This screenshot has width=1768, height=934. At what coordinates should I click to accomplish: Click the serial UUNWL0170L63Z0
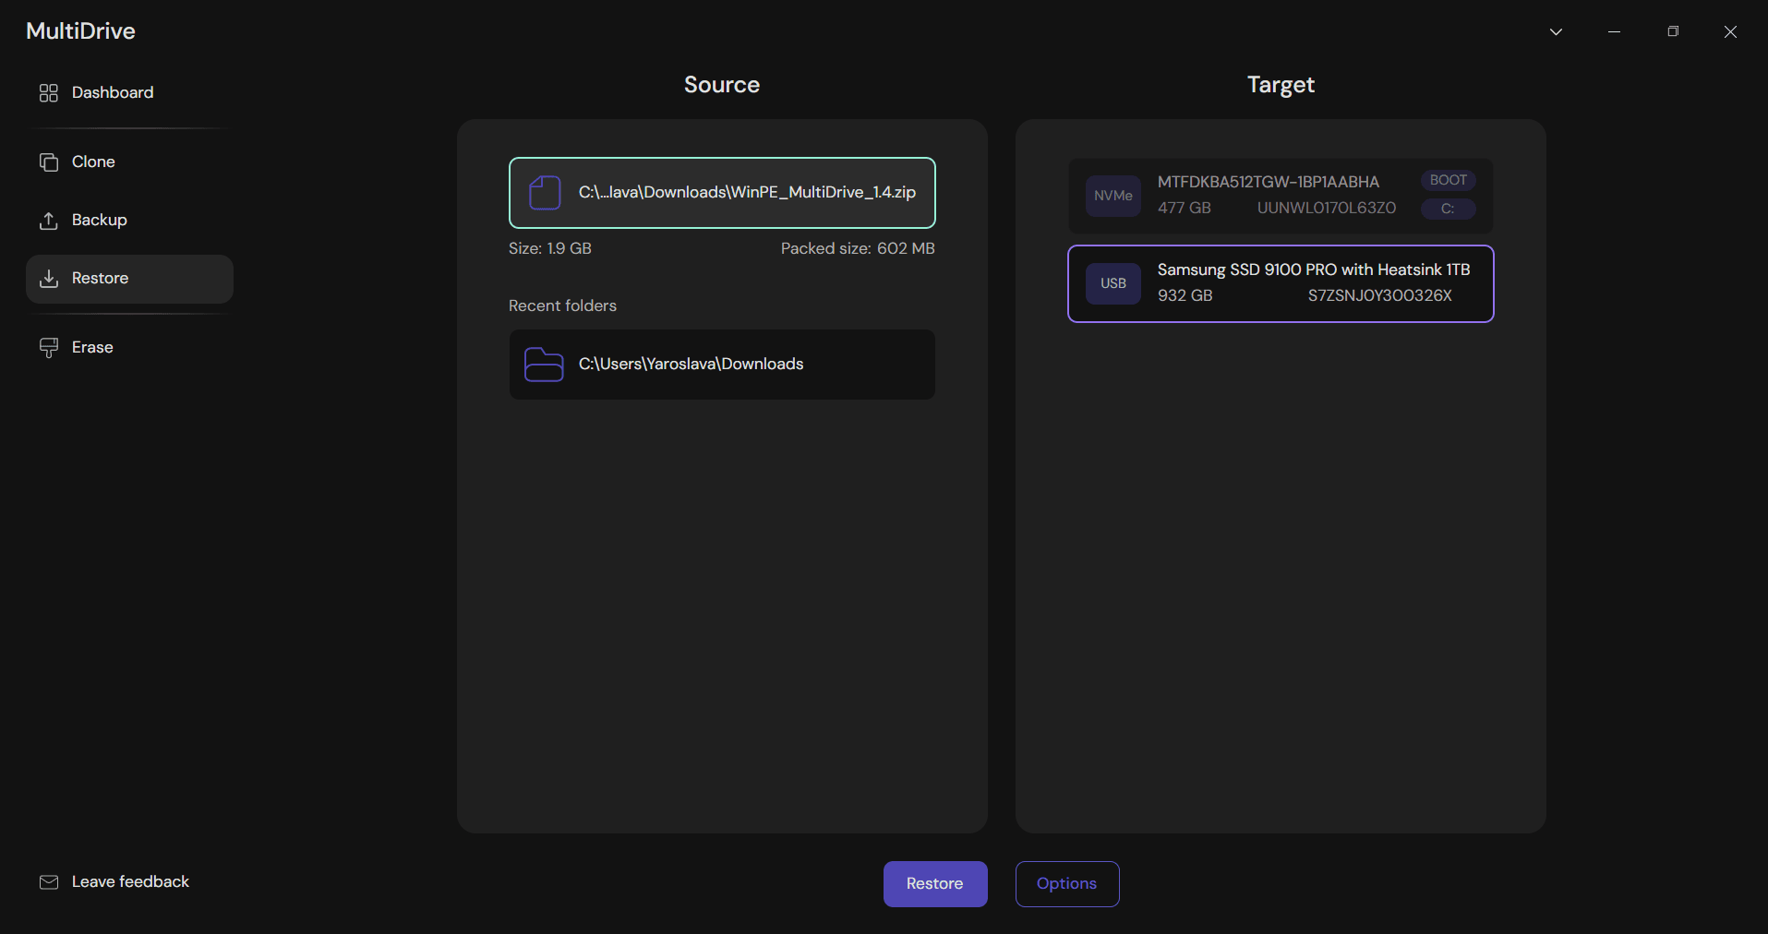point(1326,208)
